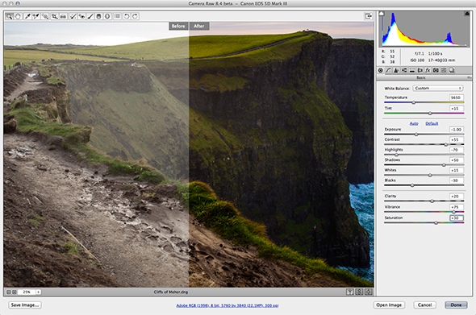476x315 pixels.
Task: Switch to the Detail panel tab
Action: [x=396, y=70]
